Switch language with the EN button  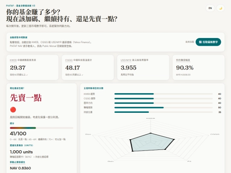click(x=210, y=8)
